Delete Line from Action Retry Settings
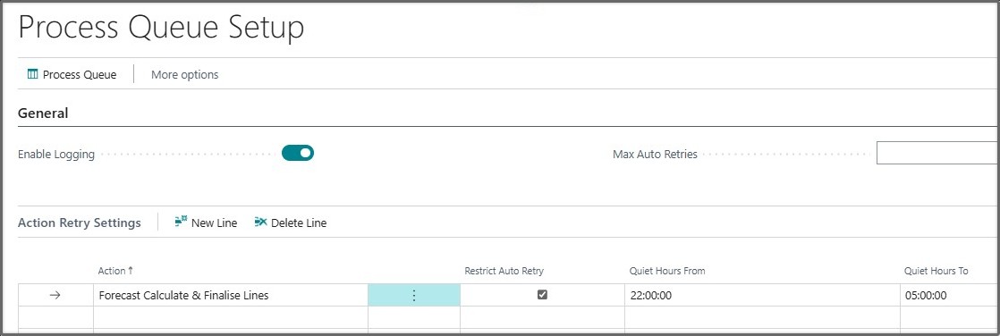 [x=290, y=223]
